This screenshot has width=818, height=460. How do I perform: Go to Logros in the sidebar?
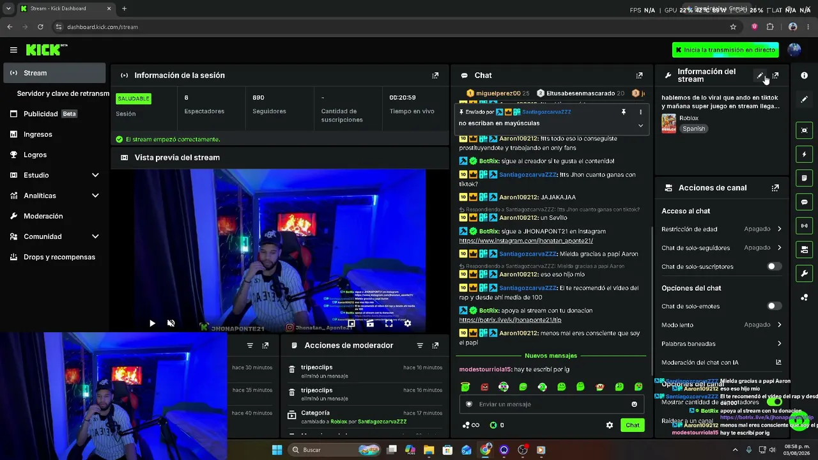click(x=54, y=155)
